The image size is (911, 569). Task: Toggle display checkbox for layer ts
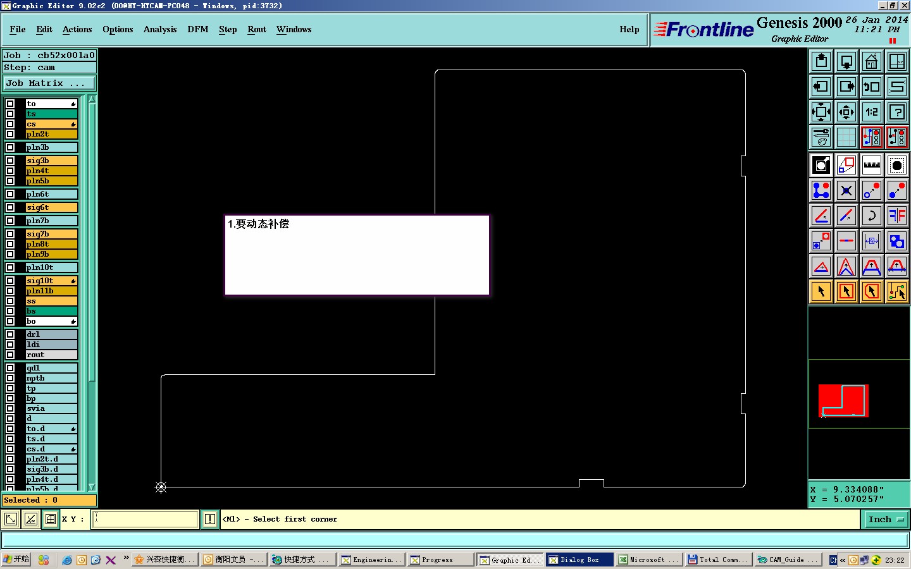point(10,114)
